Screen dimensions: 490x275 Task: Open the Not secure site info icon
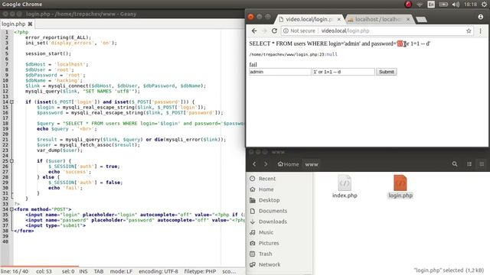click(286, 31)
